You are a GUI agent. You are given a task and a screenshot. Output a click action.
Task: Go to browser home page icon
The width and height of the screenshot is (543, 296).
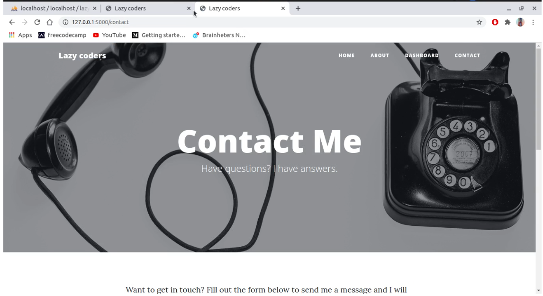coord(50,22)
